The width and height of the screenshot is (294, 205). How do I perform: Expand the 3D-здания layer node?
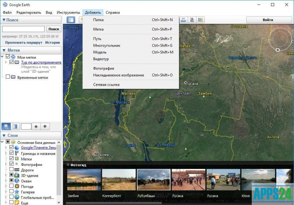coord(6,175)
